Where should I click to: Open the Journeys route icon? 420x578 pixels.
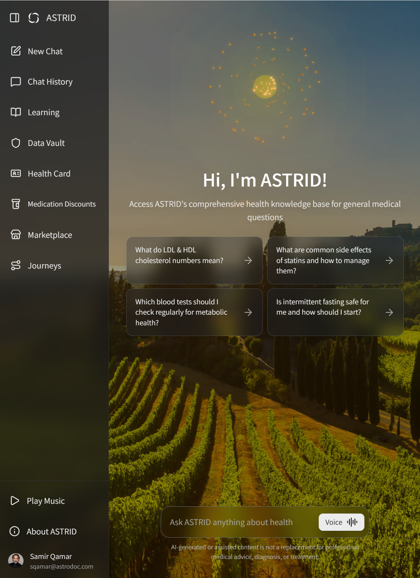click(16, 265)
